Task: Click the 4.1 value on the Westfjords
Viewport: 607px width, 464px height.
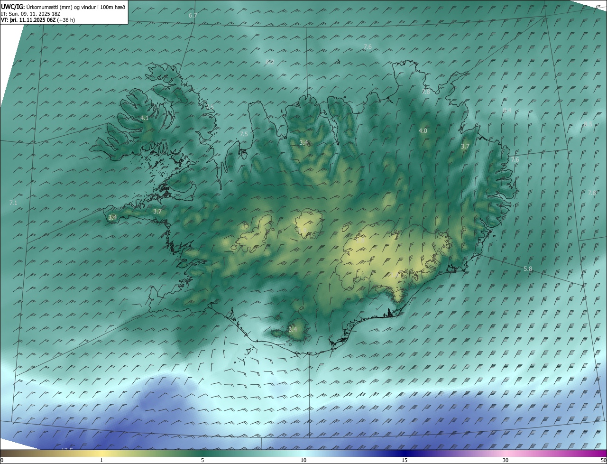Action: click(x=145, y=118)
